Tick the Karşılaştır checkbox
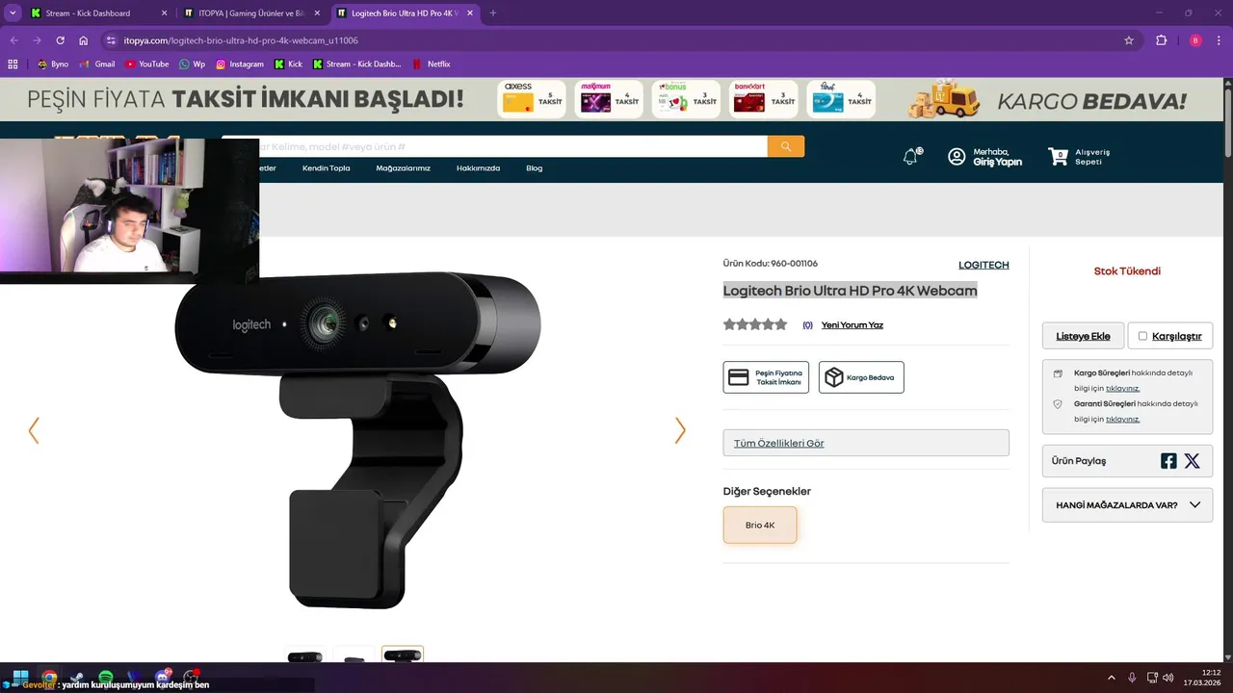Image resolution: width=1233 pixels, height=693 pixels. pos(1142,336)
